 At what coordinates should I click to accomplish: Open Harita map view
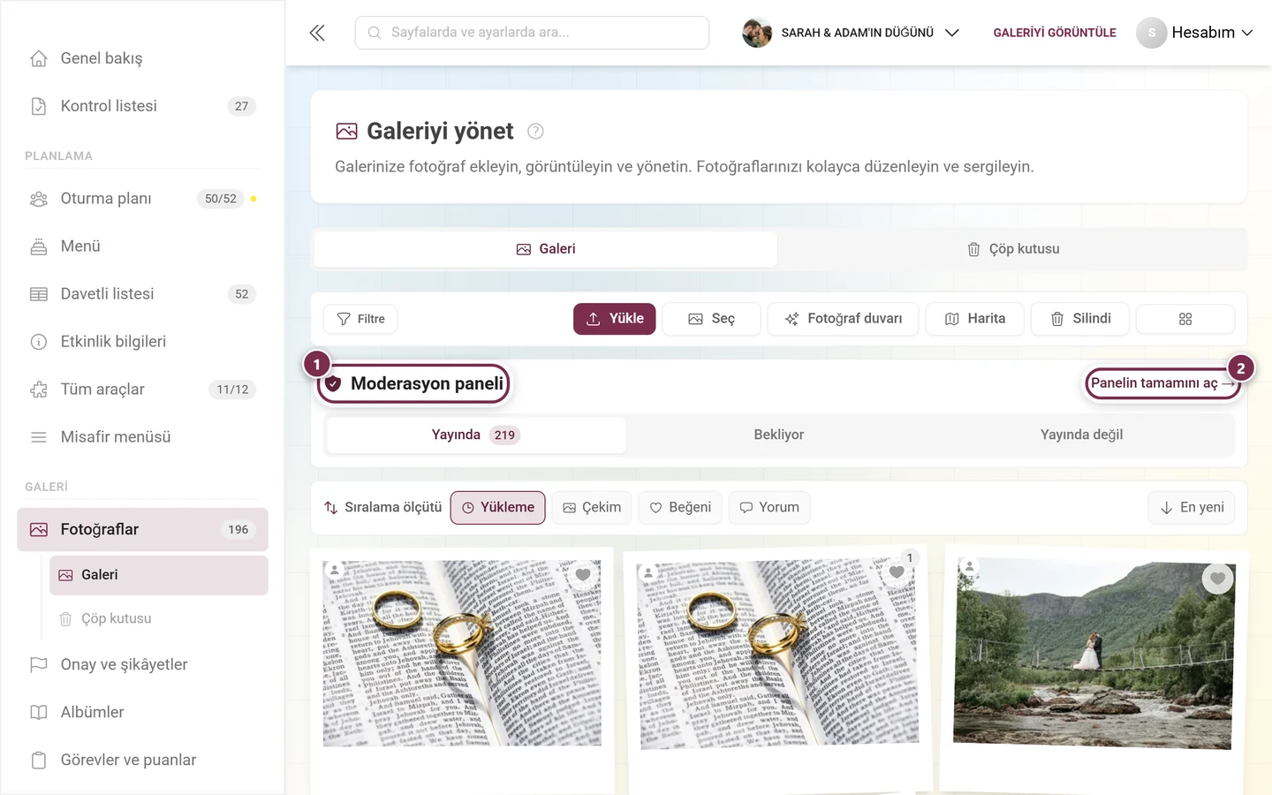click(974, 319)
